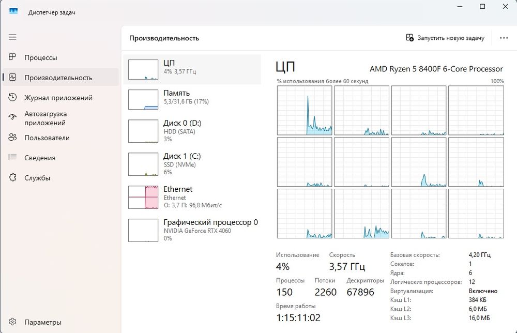
Task: Select the Журнал приложений history icon
Action: 13,97
